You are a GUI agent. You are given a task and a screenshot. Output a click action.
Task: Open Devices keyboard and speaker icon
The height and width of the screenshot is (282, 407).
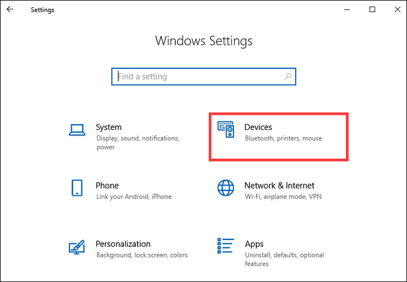pyautogui.click(x=226, y=129)
